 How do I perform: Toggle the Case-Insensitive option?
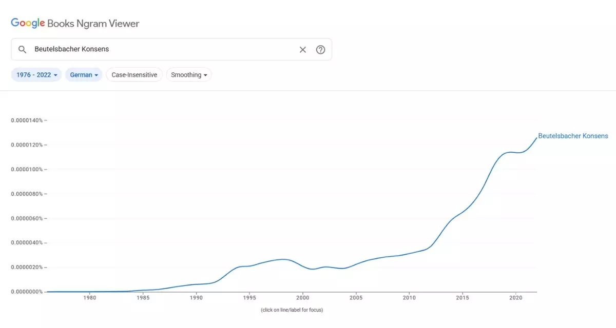[134, 74]
